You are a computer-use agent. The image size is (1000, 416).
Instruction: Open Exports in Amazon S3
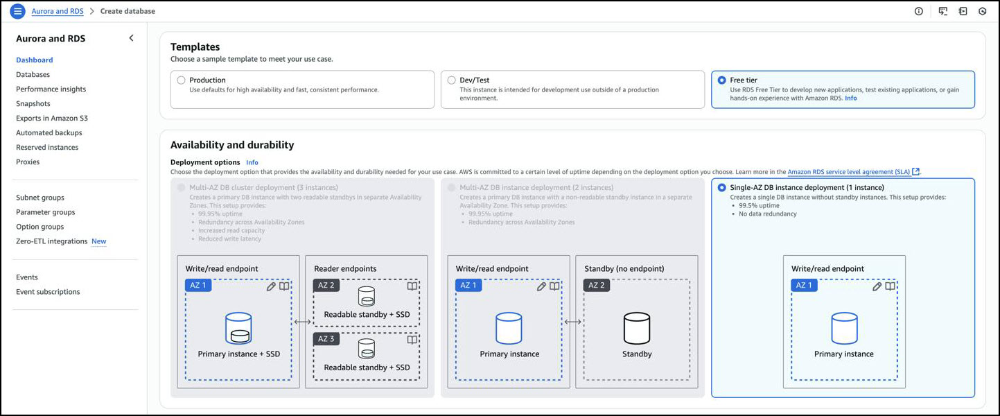(52, 118)
